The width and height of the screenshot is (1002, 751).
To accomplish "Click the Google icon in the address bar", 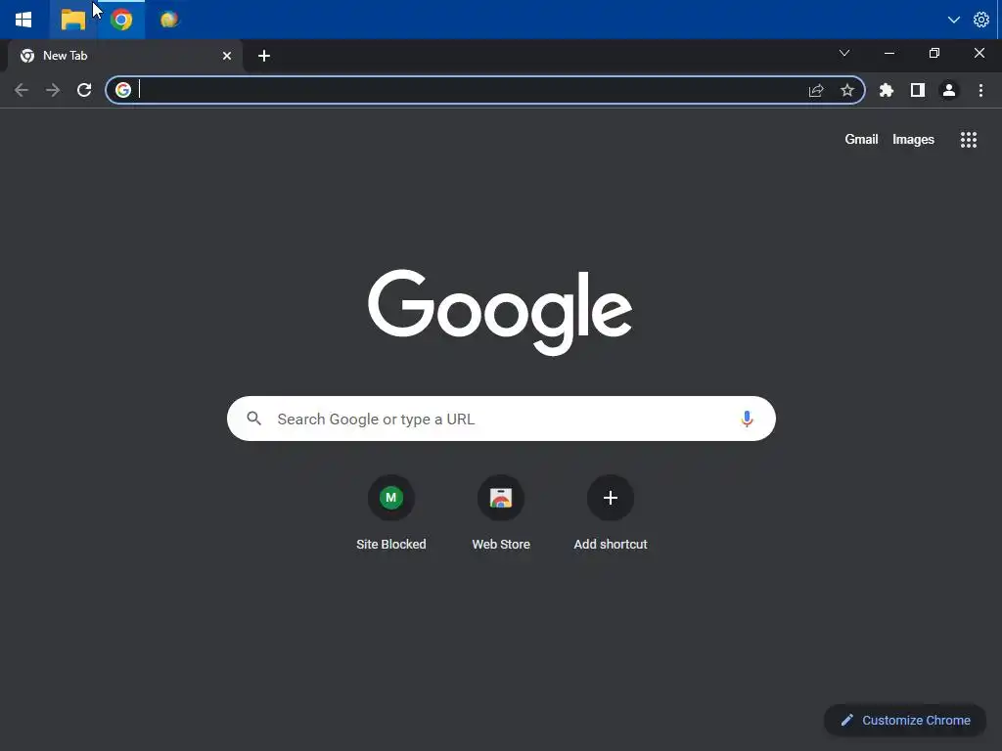I will pos(123,90).
